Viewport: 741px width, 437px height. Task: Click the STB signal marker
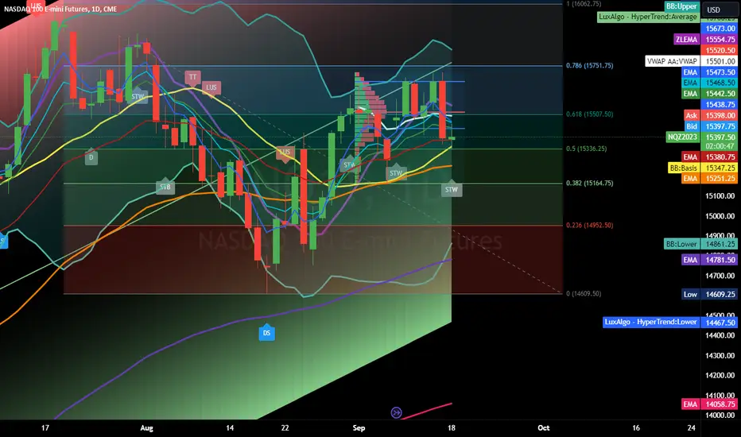[165, 187]
